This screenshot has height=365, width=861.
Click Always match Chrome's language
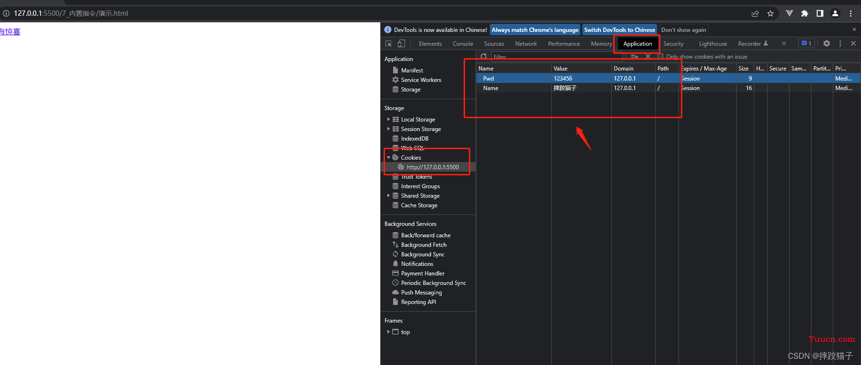point(535,30)
